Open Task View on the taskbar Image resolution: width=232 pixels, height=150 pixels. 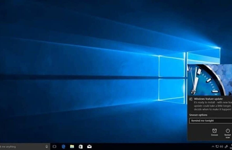click(x=54, y=146)
